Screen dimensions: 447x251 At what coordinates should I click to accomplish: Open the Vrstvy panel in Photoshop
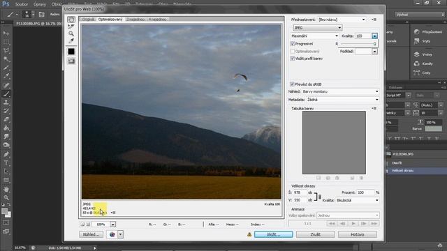pos(423,54)
